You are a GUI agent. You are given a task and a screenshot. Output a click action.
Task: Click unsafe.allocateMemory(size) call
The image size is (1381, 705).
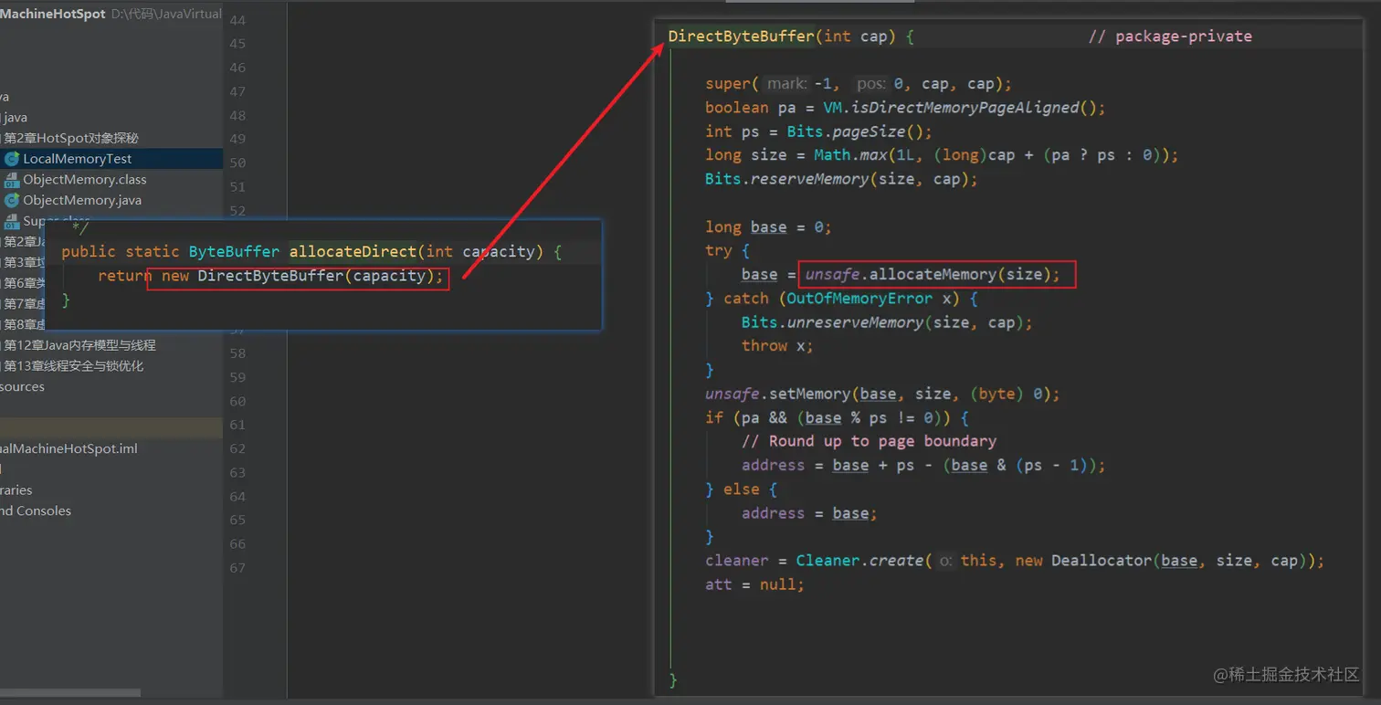tap(933, 275)
